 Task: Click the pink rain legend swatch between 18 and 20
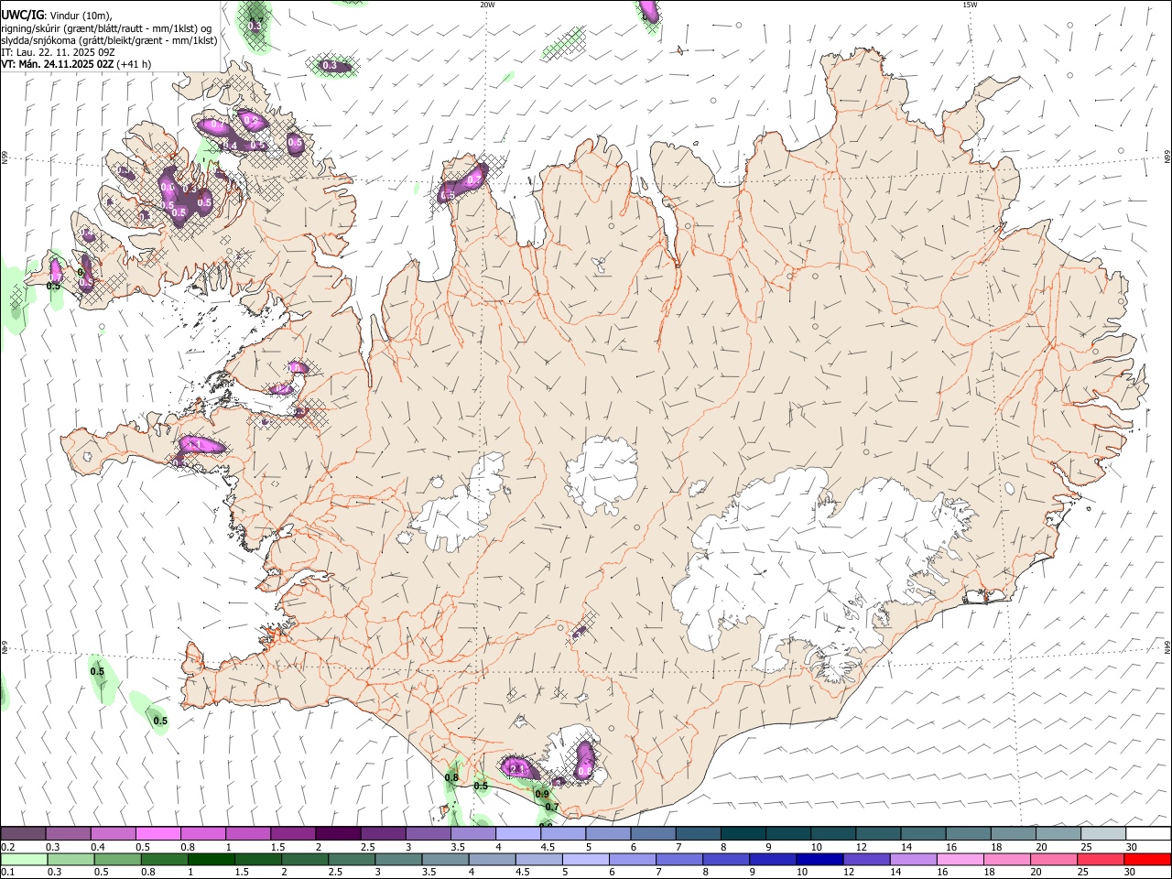(x=1006, y=859)
